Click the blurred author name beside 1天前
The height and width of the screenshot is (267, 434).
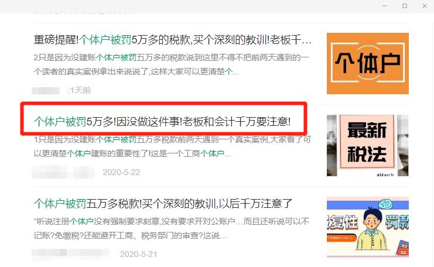coord(46,91)
